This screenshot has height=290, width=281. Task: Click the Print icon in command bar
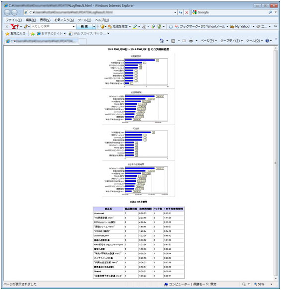click(191, 41)
